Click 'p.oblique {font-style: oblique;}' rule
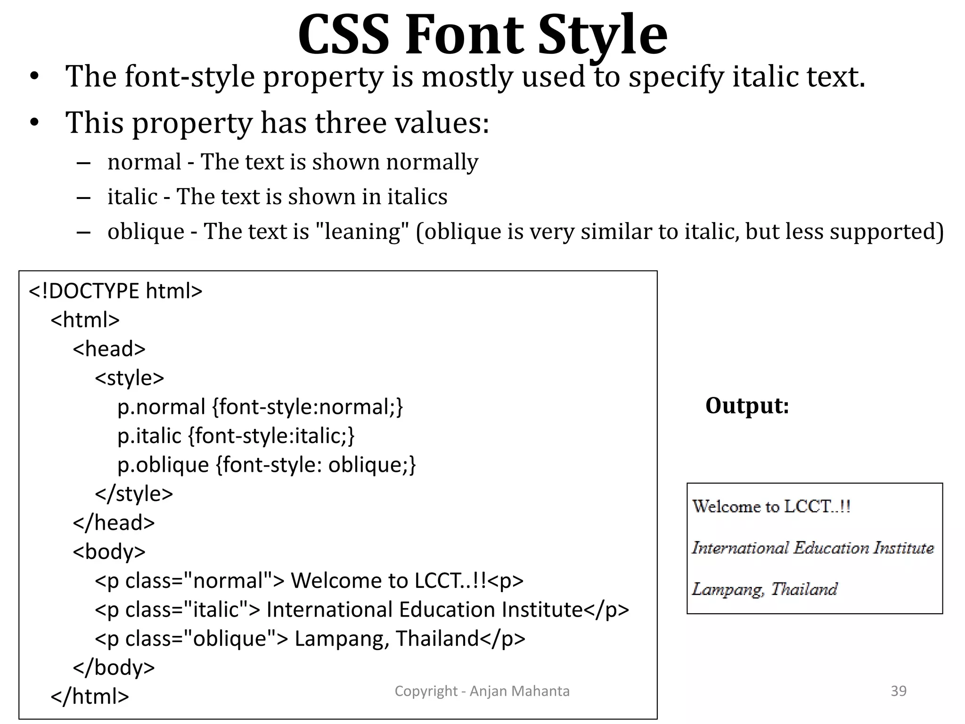 click(x=267, y=465)
